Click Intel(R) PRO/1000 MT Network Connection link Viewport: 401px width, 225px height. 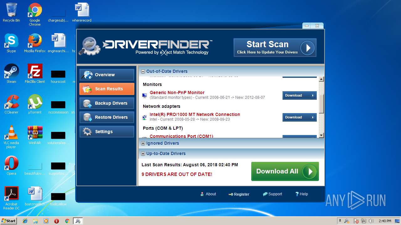pyautogui.click(x=195, y=114)
